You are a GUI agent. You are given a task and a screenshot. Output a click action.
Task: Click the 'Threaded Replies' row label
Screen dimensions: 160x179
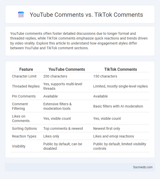point(26,86)
